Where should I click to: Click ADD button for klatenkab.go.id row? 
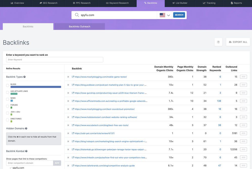(243, 149)
